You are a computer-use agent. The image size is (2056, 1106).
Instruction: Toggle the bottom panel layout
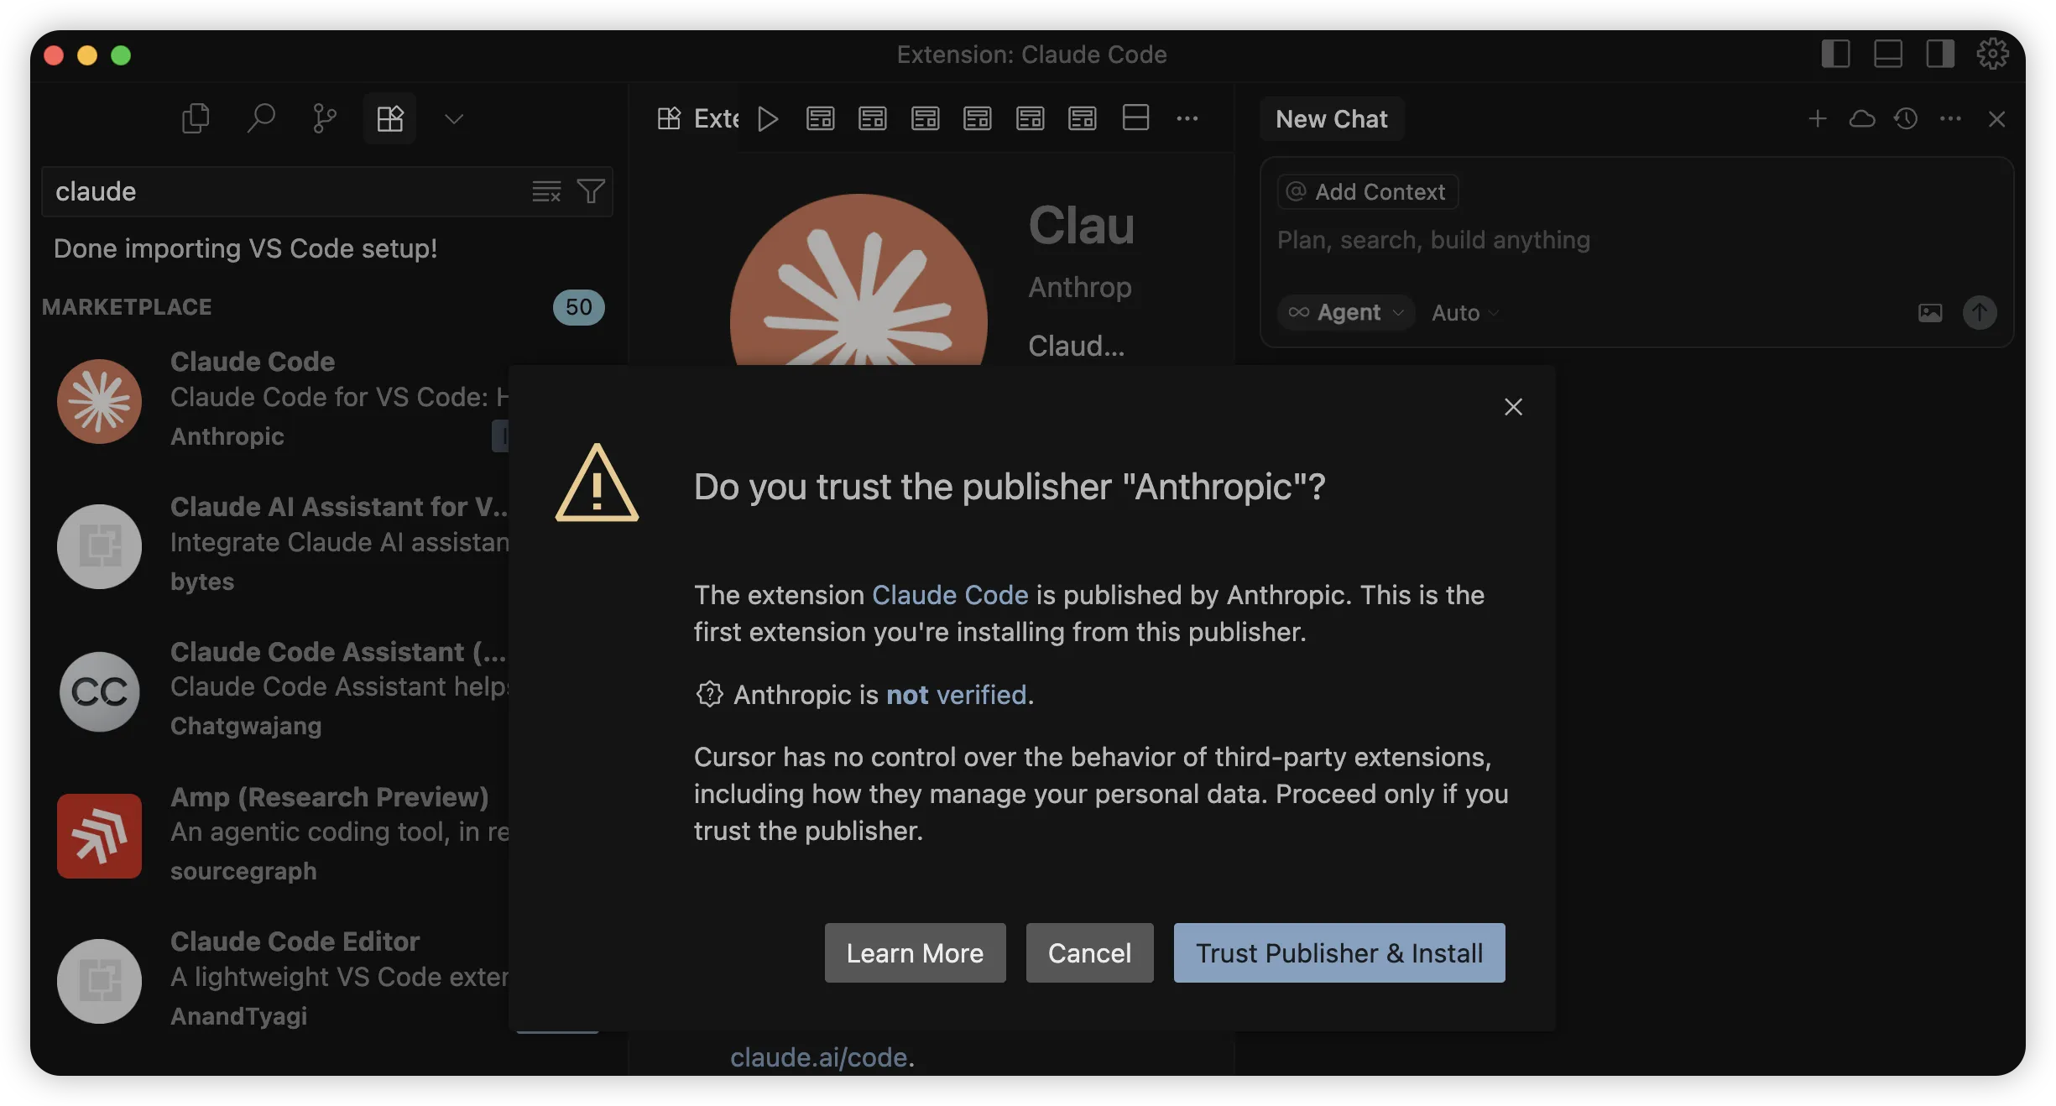point(1887,55)
